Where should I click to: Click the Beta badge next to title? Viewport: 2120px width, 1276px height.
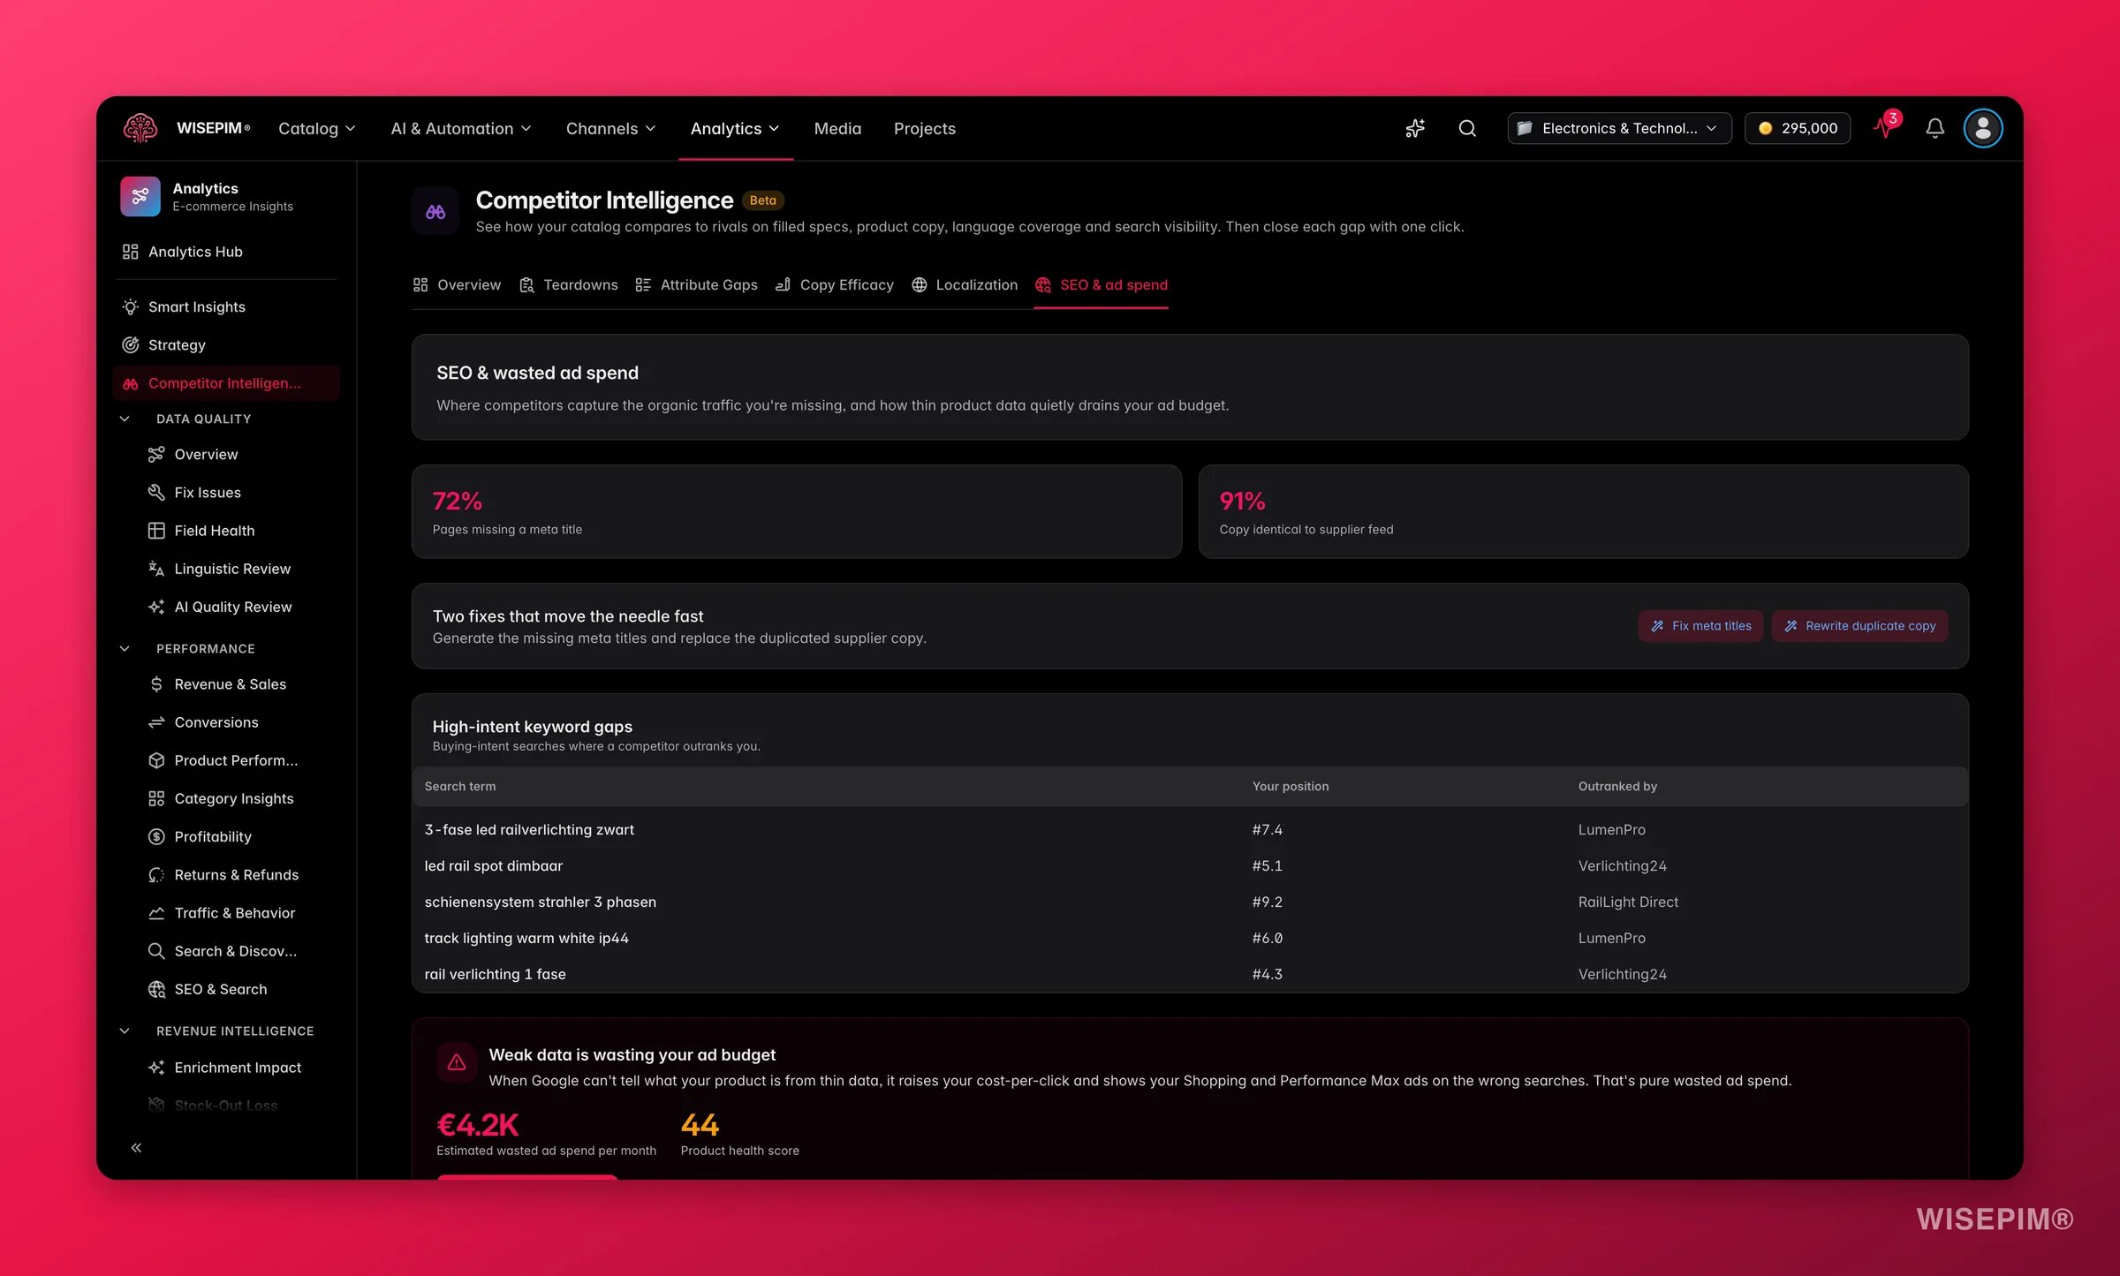[763, 200]
